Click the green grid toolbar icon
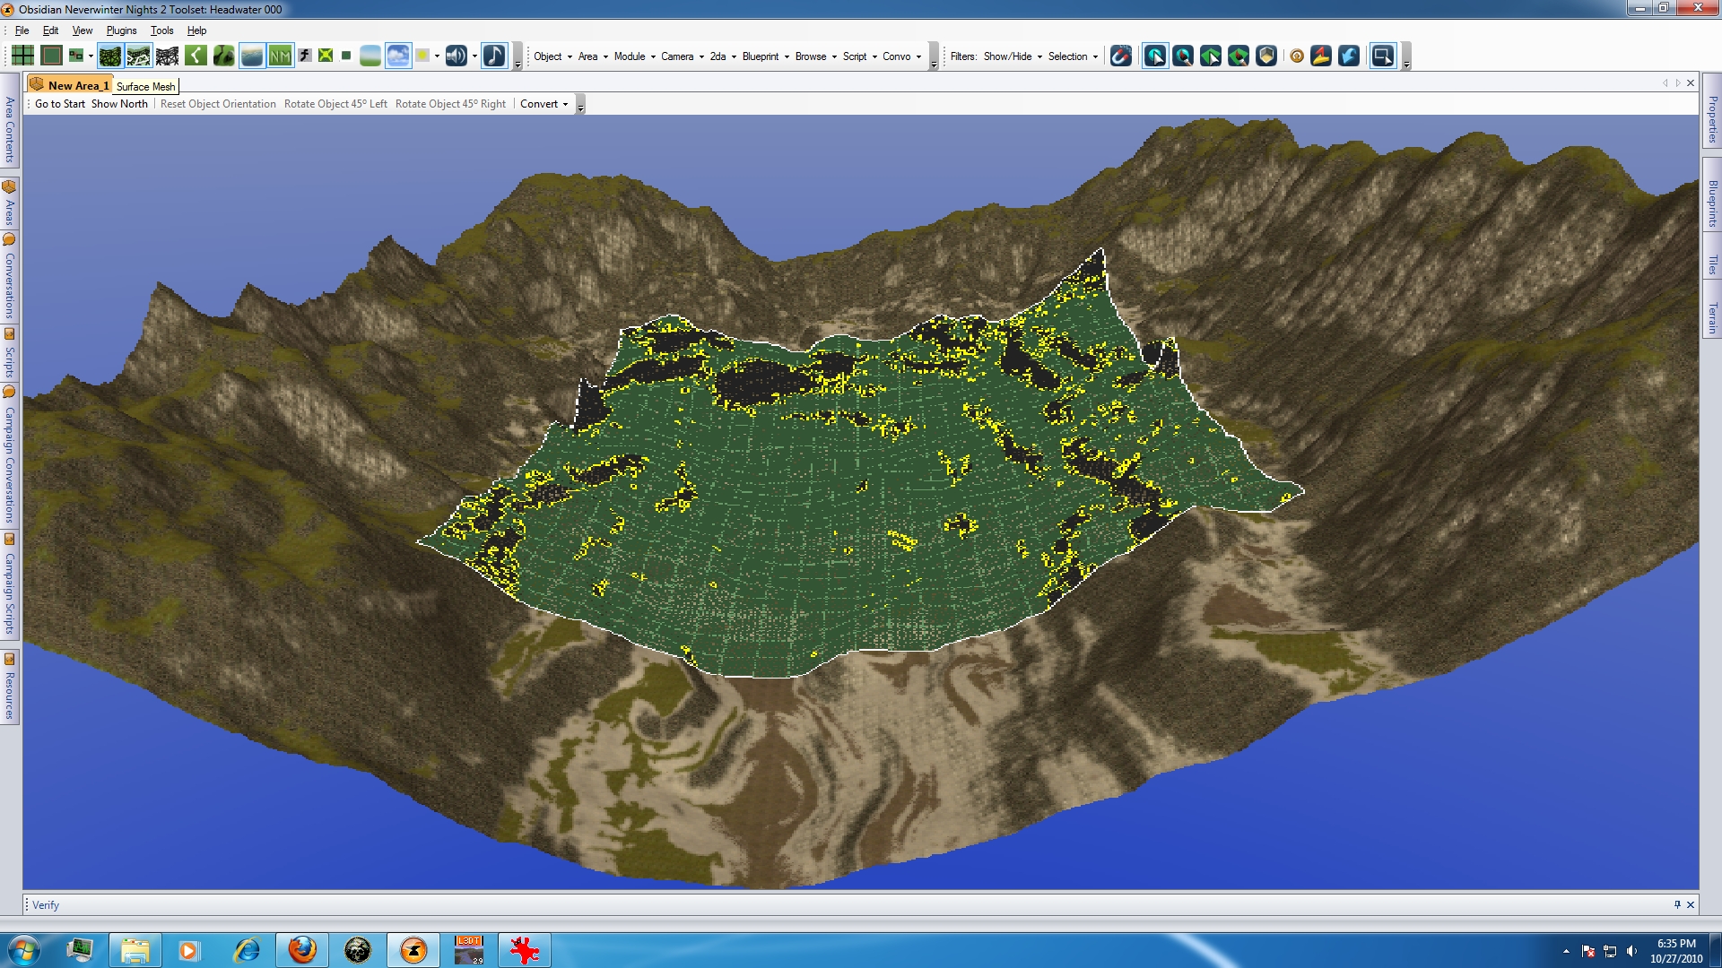The width and height of the screenshot is (1722, 968). [22, 56]
